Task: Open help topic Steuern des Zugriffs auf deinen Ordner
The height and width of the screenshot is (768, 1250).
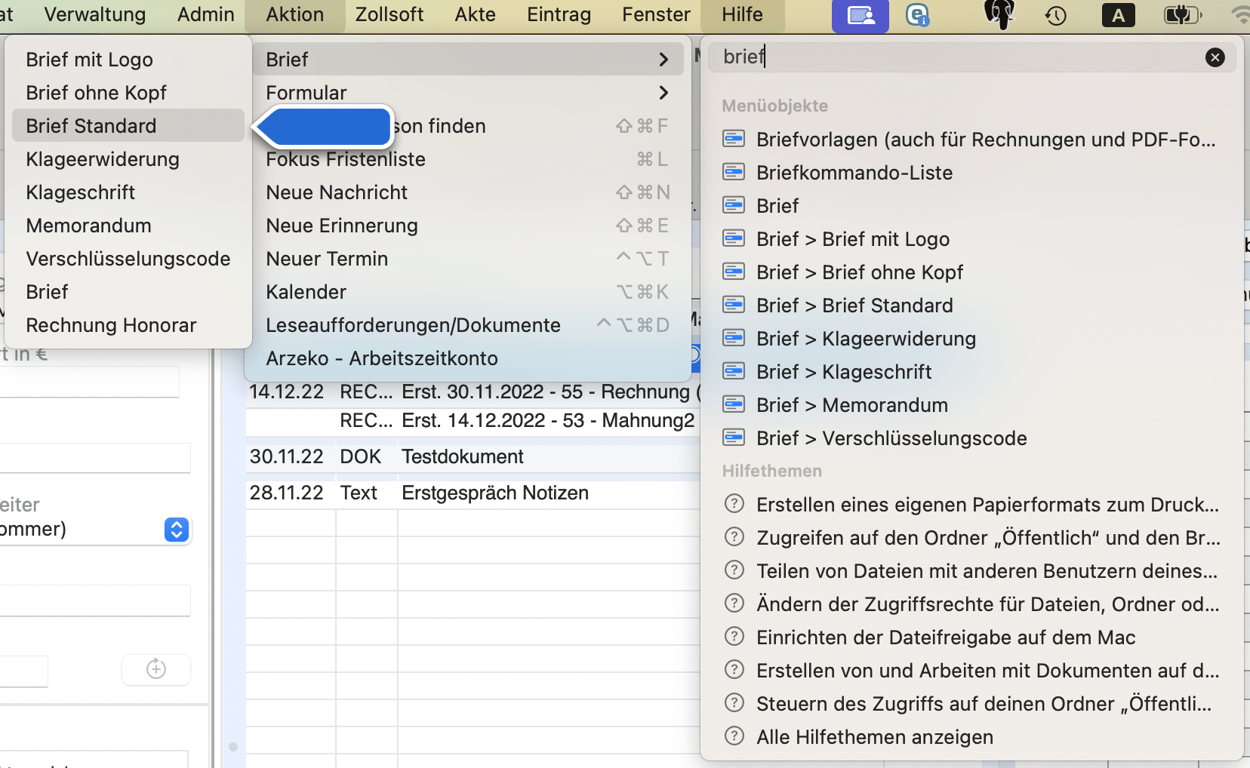Action: pyautogui.click(x=971, y=703)
